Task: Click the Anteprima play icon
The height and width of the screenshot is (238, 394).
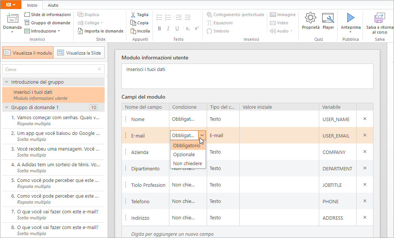Action: pyautogui.click(x=350, y=18)
